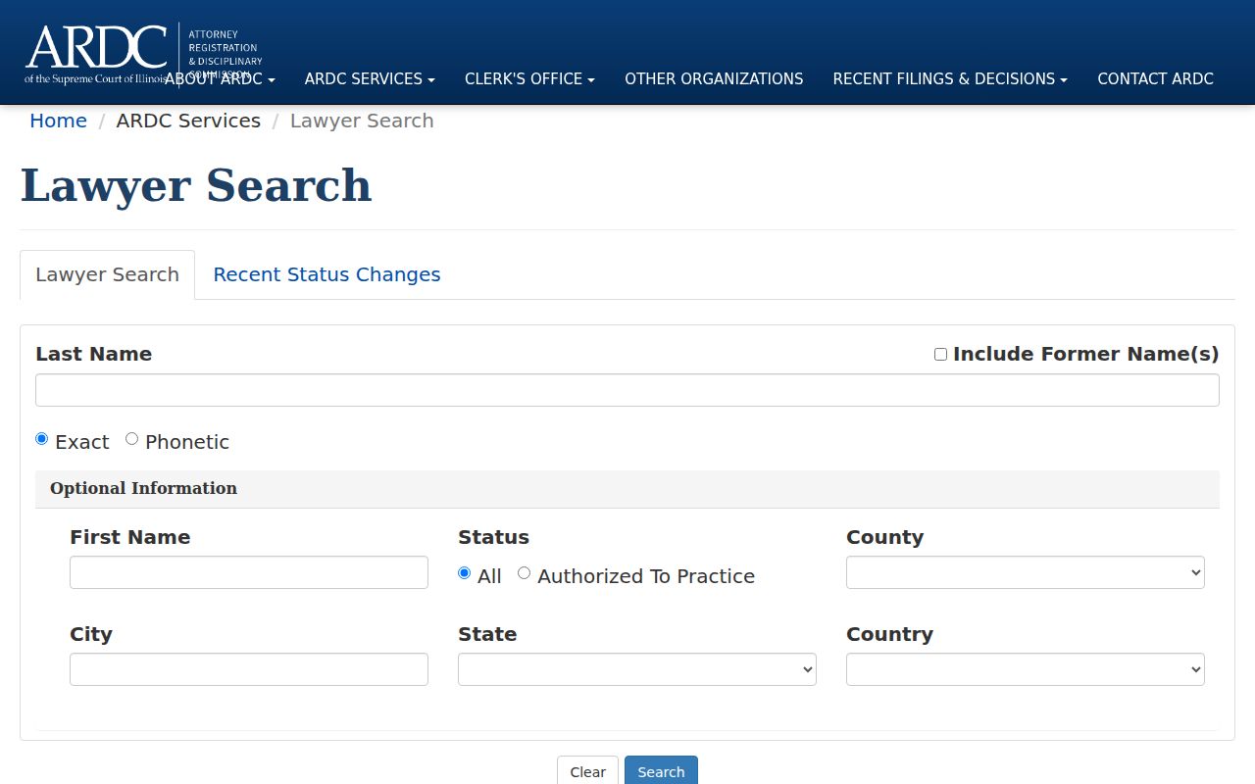
Task: Choose the Phonetic search option
Action: coord(131,439)
